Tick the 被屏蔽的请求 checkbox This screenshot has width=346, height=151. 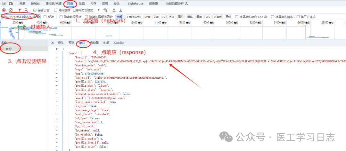click(273, 17)
